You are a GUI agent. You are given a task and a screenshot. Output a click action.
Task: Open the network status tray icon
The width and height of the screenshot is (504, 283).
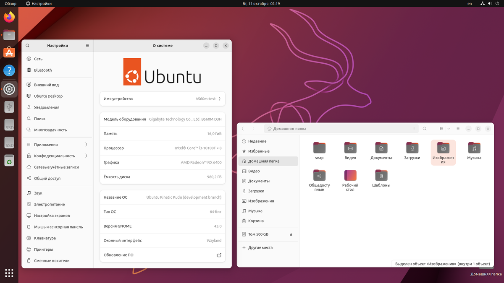coord(483,3)
